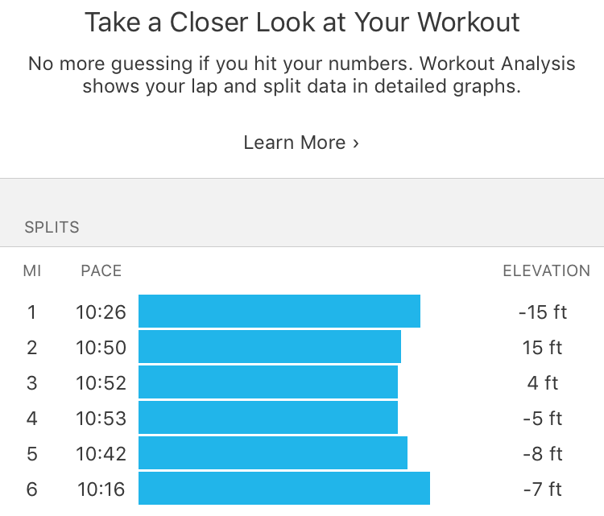Viewport: 604px width, 516px height.
Task: Select the mile 5 pace bar
Action: [x=273, y=453]
